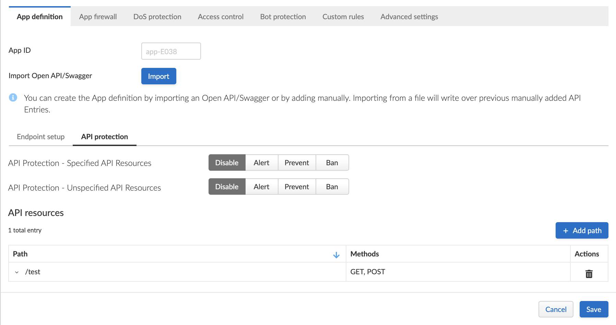Image resolution: width=616 pixels, height=325 pixels.
Task: Open the Advanced settings tab
Action: (x=409, y=16)
